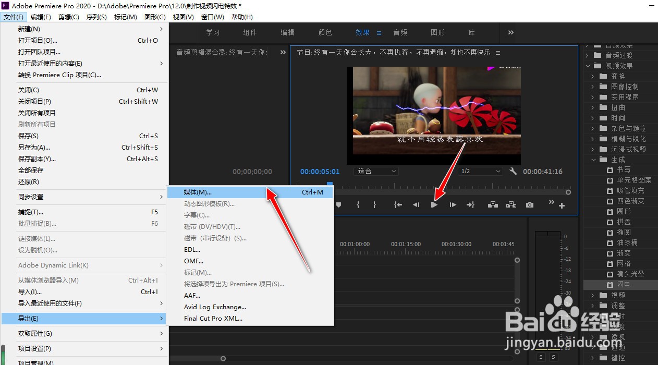Select the 书写 effect in the list
This screenshot has width=658, height=365.
(624, 170)
